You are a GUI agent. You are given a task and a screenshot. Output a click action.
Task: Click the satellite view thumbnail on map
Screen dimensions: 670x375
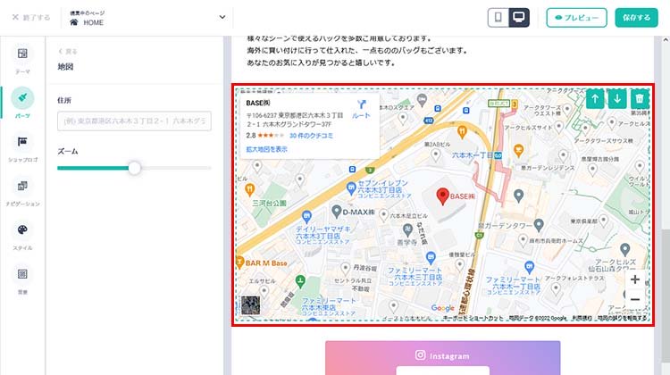coord(250,305)
